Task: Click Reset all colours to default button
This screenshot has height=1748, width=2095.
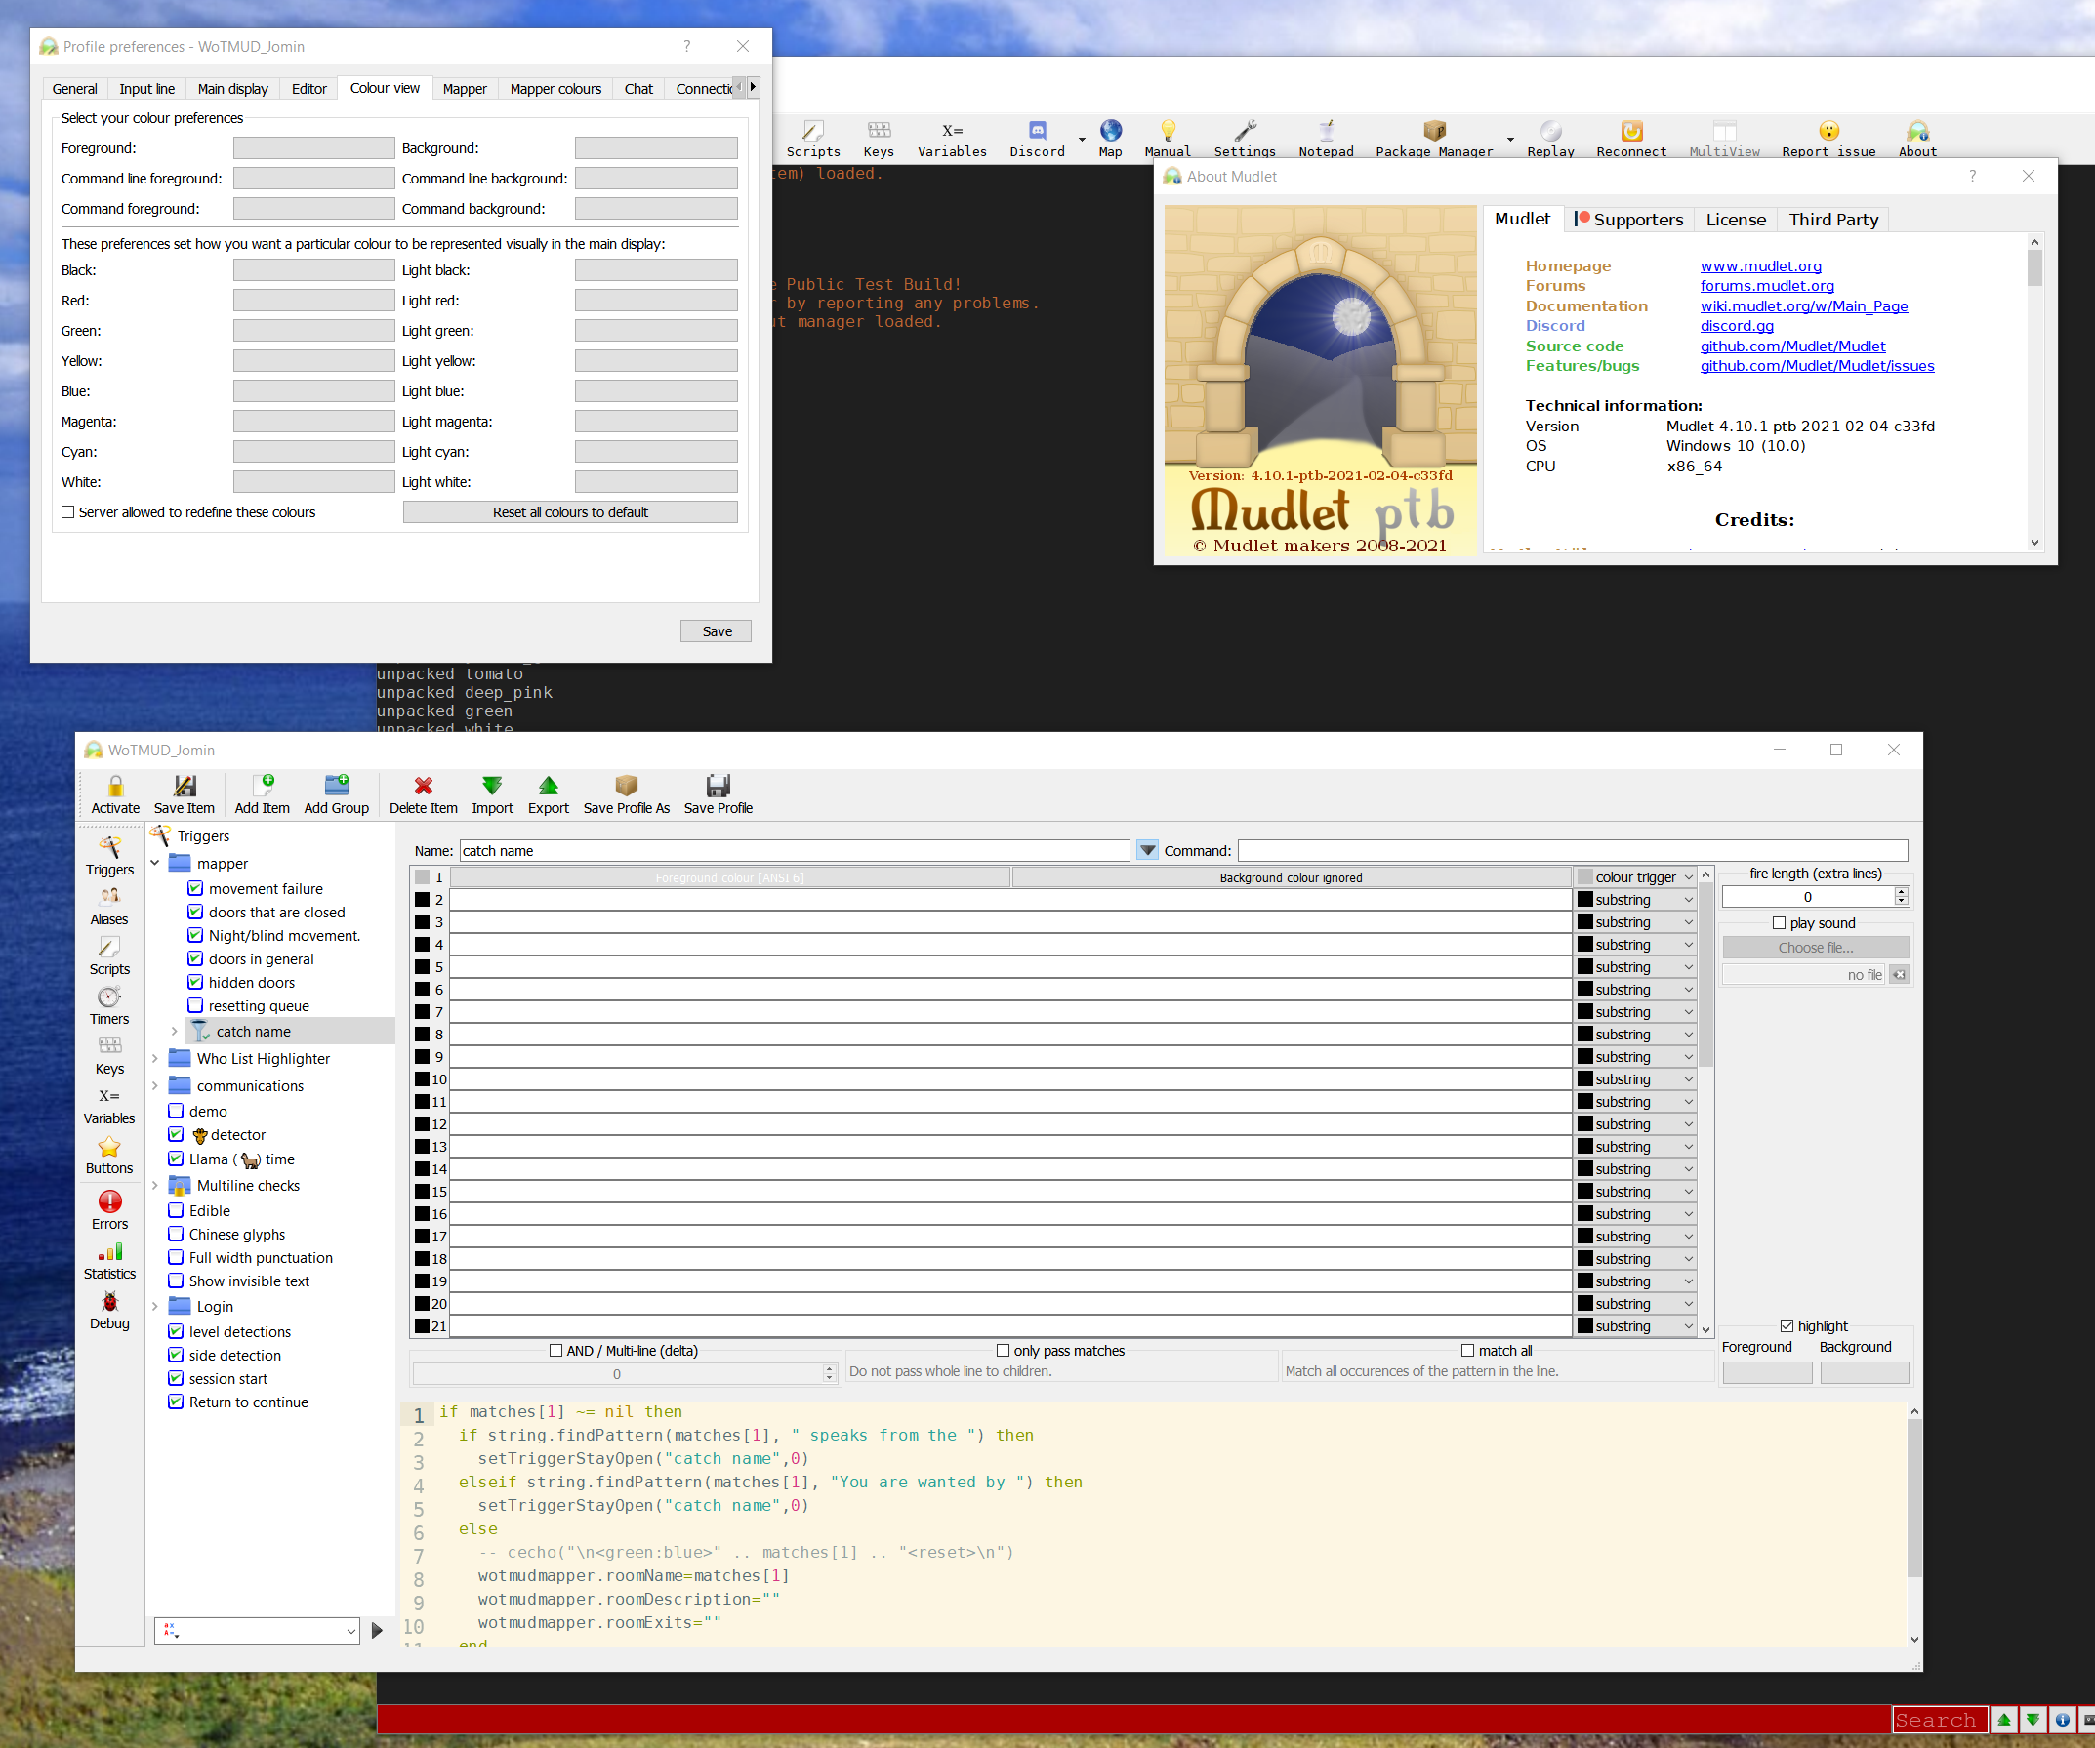Action: (570, 512)
